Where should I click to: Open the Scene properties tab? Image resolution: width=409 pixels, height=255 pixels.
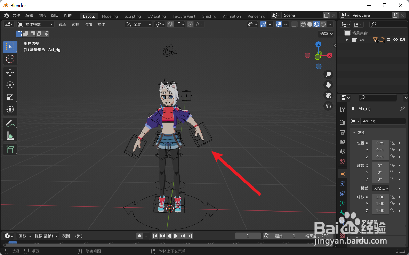[x=342, y=152]
